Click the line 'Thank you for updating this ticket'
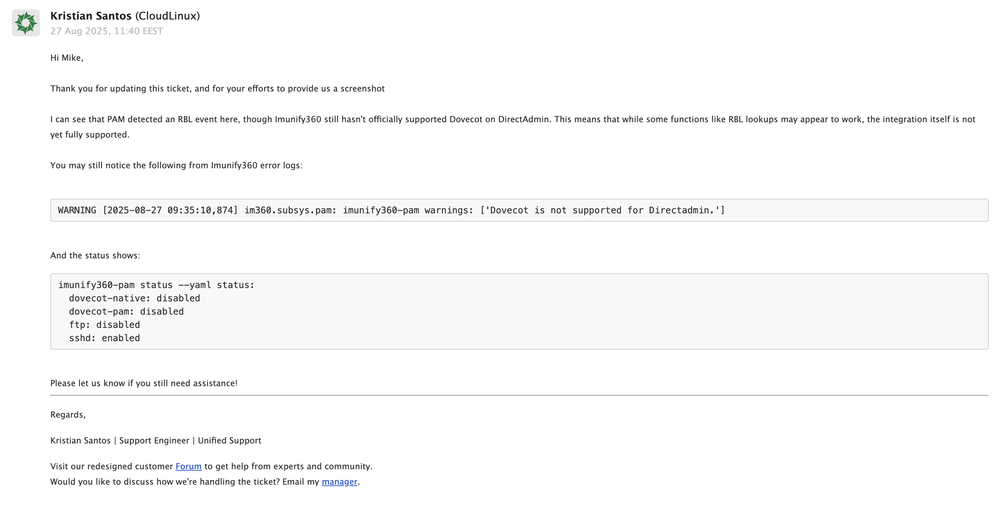 tap(217, 88)
